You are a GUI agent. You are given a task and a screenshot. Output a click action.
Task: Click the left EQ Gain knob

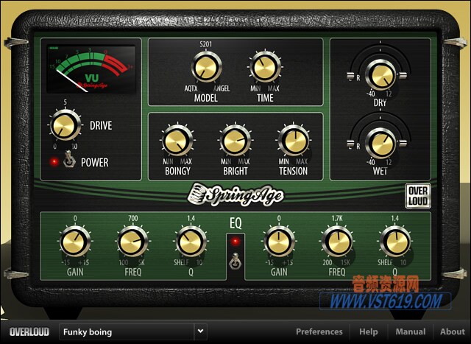[x=75, y=241]
